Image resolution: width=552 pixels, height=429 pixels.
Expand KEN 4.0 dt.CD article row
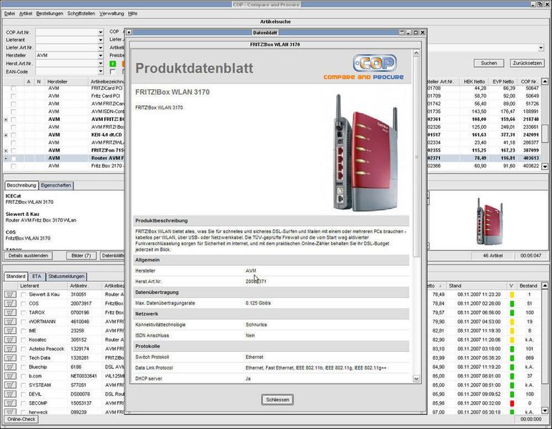click(6, 135)
